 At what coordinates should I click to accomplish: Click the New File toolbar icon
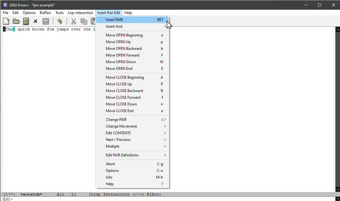(x=6, y=21)
